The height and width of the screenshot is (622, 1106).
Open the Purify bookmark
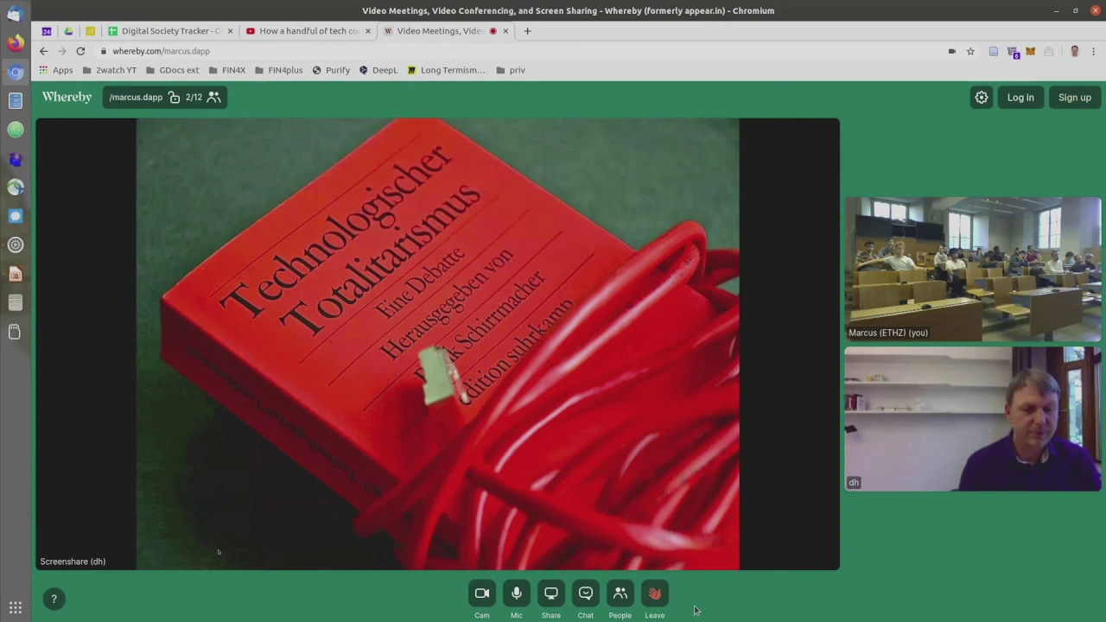(x=331, y=70)
